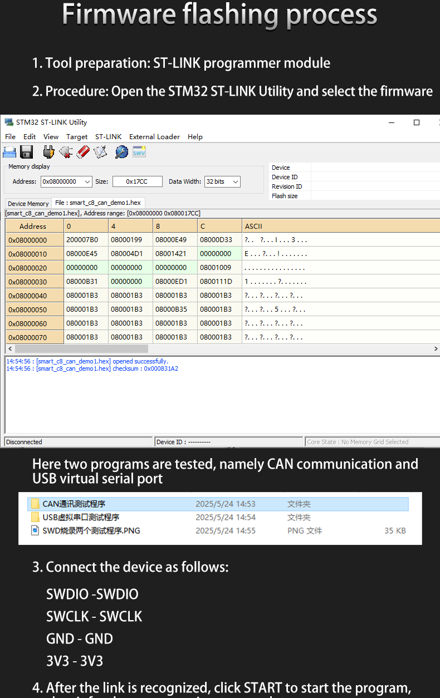Click the Save file floppy icon

26,151
